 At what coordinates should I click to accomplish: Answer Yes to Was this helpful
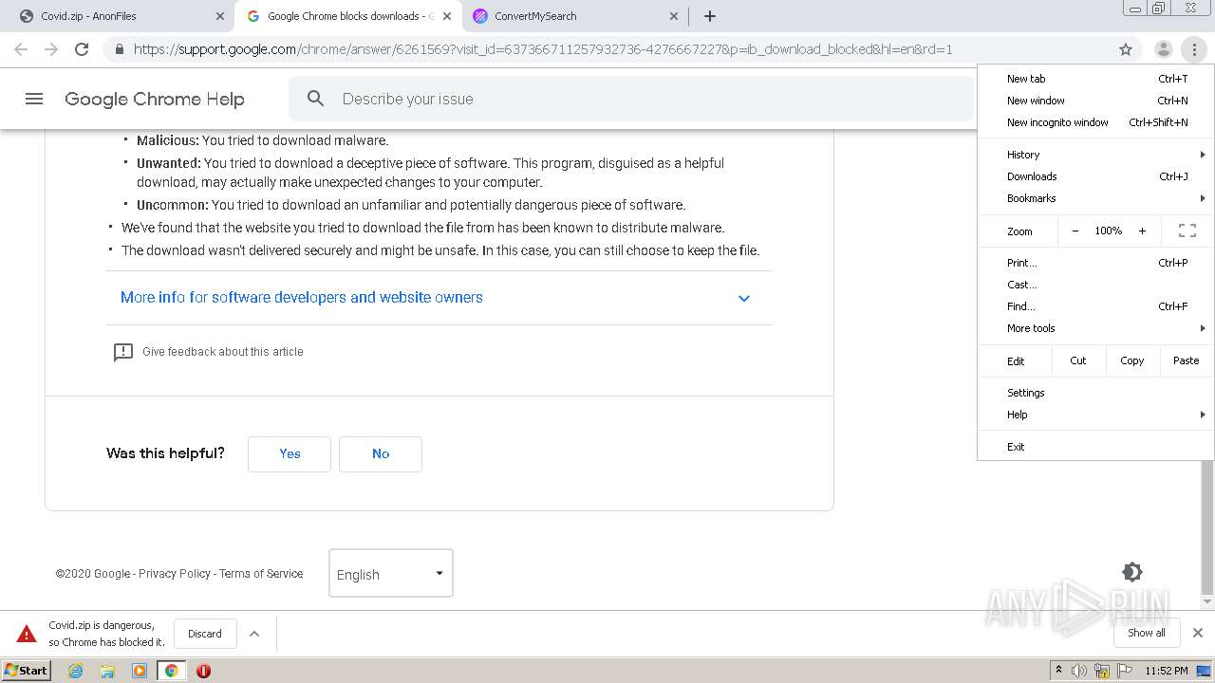(x=290, y=453)
